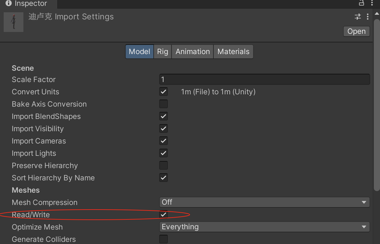Click the Inspector vertical scrollbar
This screenshot has height=244, width=380.
click(x=377, y=104)
